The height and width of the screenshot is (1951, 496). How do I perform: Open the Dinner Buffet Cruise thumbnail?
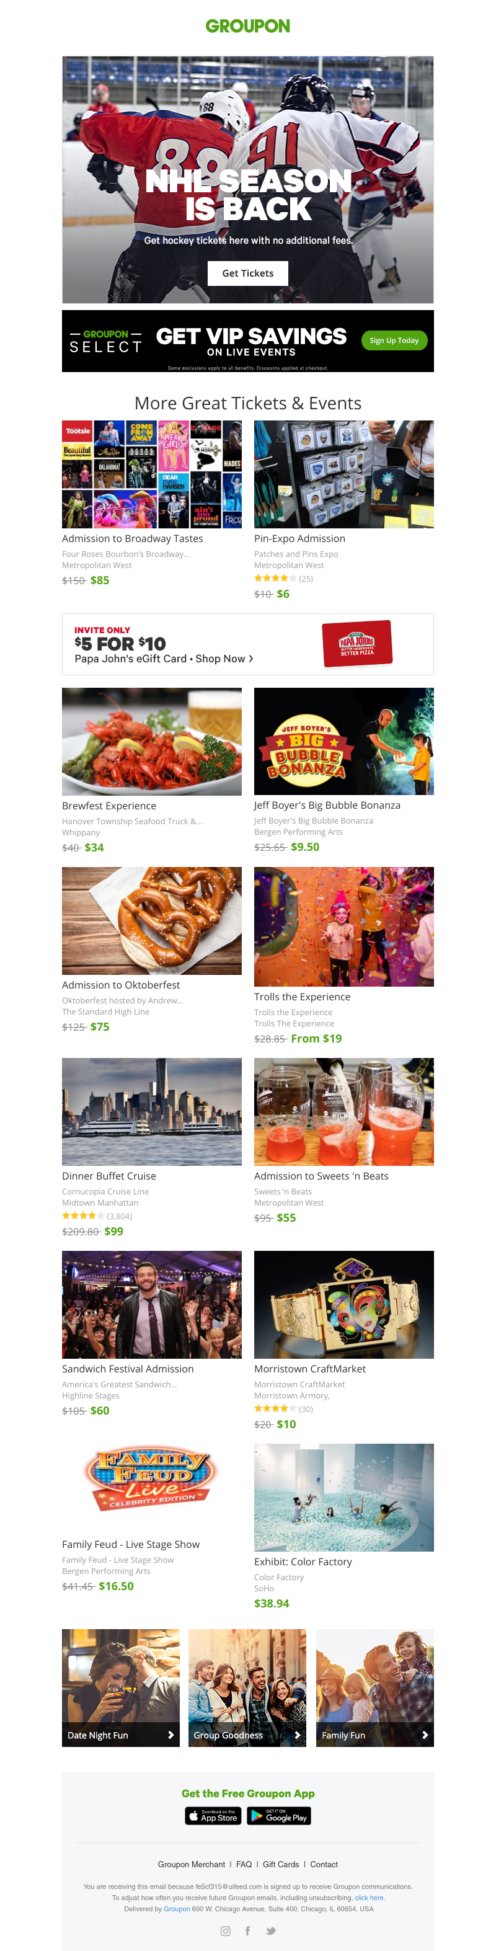[151, 1111]
